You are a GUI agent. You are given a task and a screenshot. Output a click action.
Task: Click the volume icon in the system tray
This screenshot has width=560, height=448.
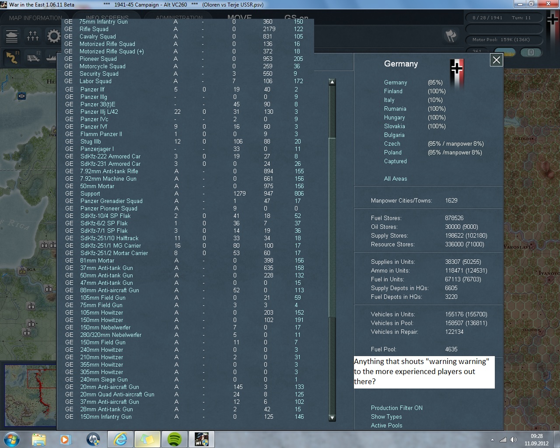click(x=514, y=440)
